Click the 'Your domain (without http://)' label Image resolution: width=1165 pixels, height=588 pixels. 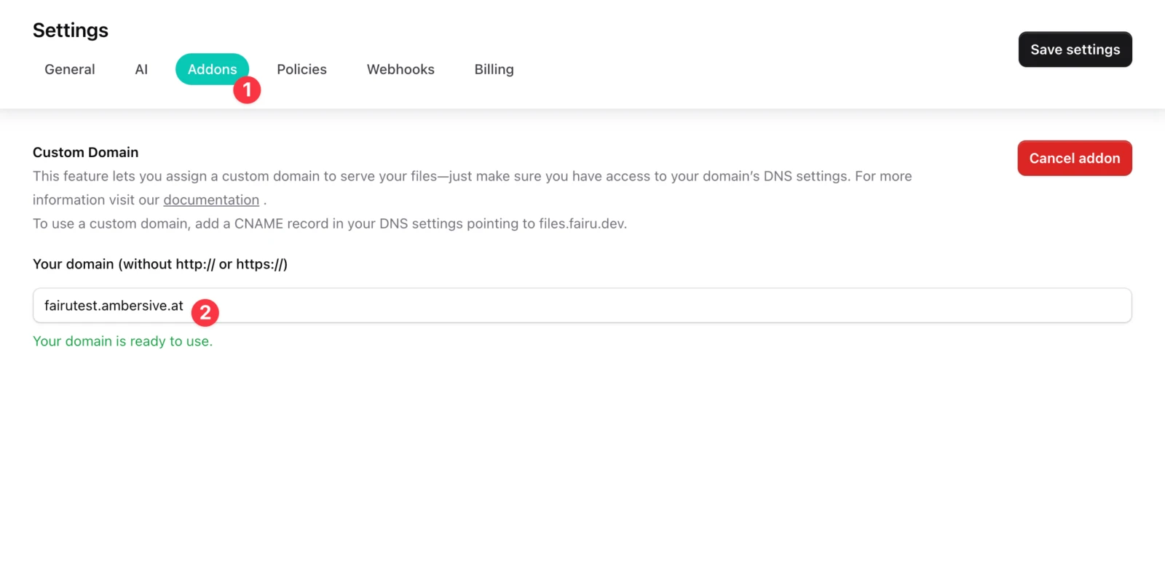point(160,264)
